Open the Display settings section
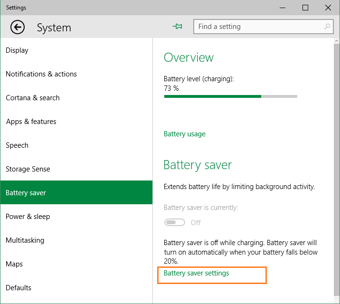This screenshot has width=340, height=304. (17, 50)
